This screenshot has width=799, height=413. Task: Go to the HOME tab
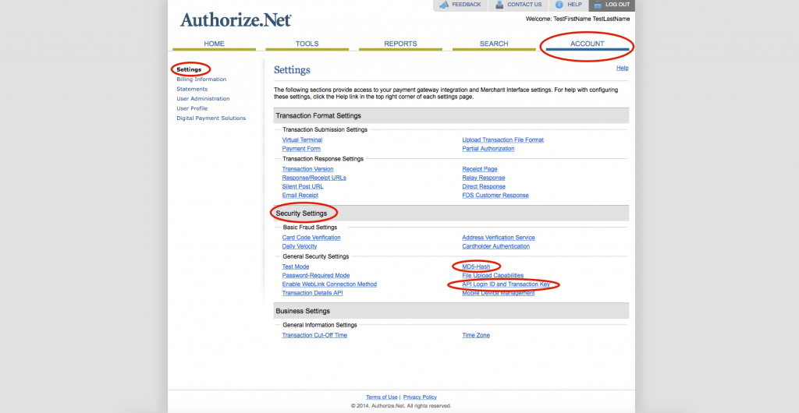[x=214, y=44]
